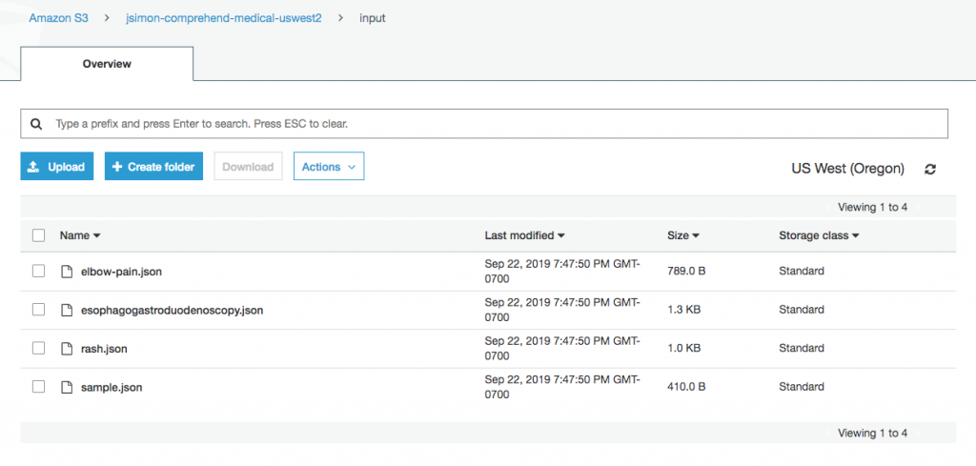
Task: Sort by the Storage class column
Action: coord(819,235)
